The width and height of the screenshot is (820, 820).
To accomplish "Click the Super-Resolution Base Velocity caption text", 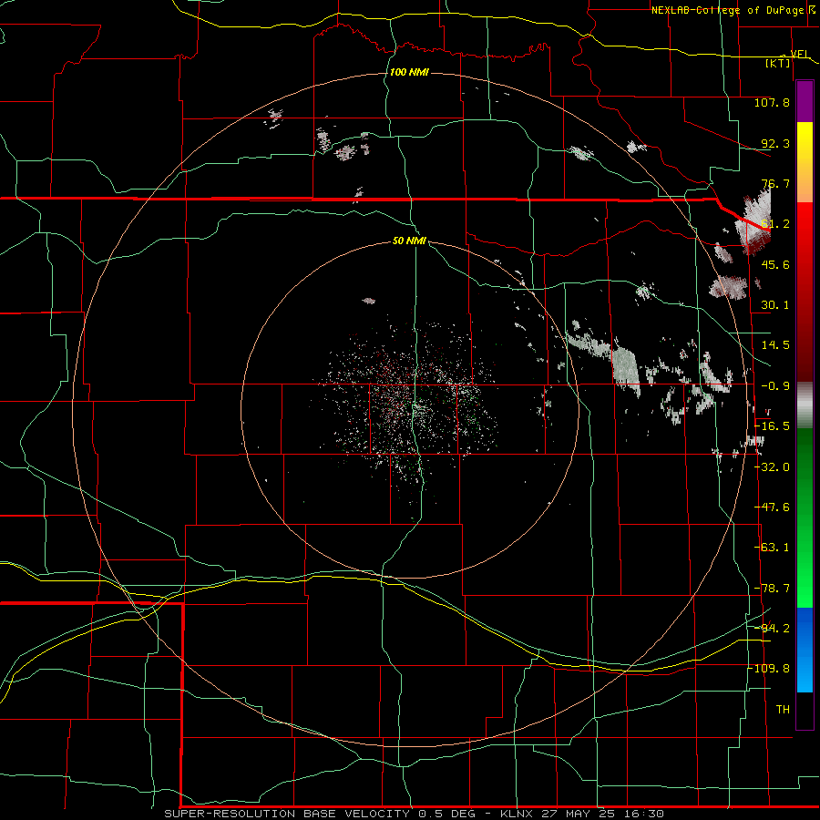I will pos(415,814).
